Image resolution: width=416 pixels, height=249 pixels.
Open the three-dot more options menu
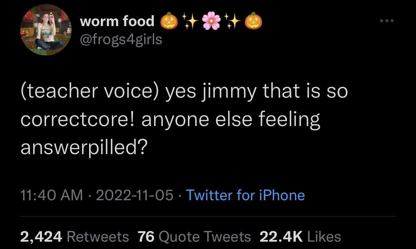388,21
